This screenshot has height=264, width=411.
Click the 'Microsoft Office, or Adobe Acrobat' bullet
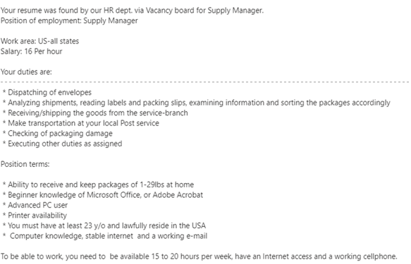pyautogui.click(x=103, y=195)
